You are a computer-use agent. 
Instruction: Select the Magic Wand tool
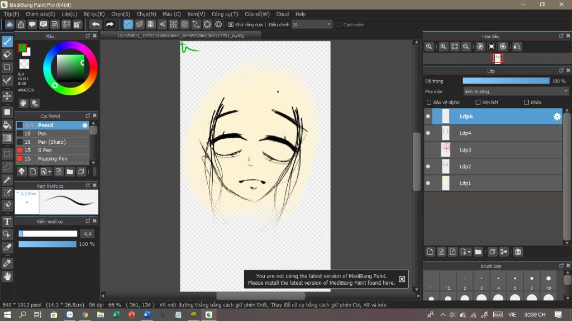click(7, 180)
